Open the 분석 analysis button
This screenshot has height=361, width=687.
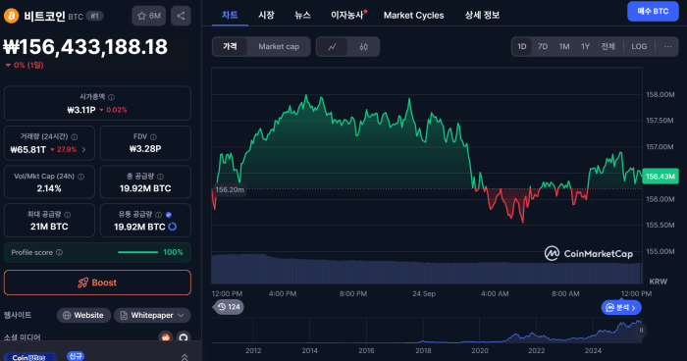pos(621,308)
